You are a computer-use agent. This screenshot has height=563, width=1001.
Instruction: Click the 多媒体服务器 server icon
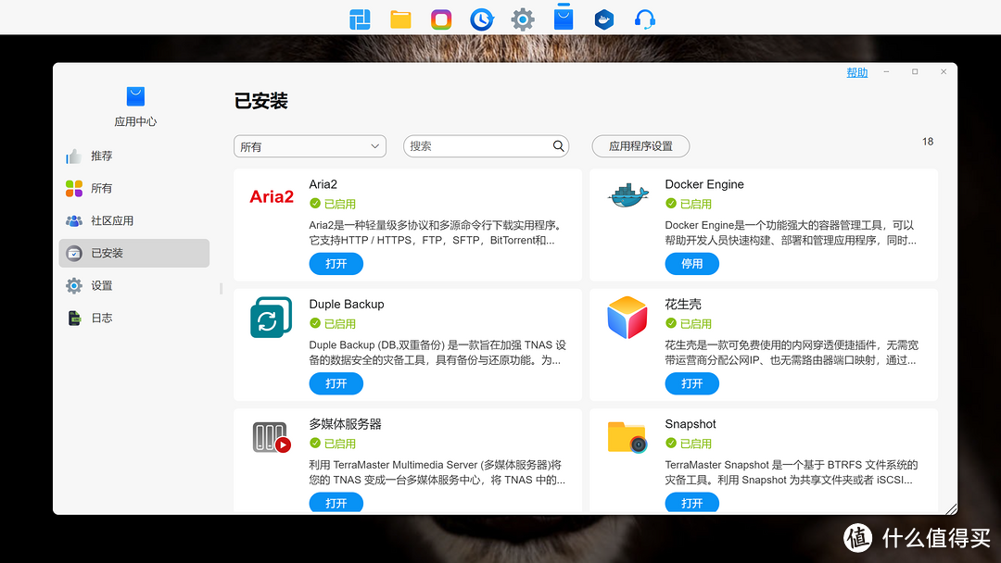(x=270, y=436)
